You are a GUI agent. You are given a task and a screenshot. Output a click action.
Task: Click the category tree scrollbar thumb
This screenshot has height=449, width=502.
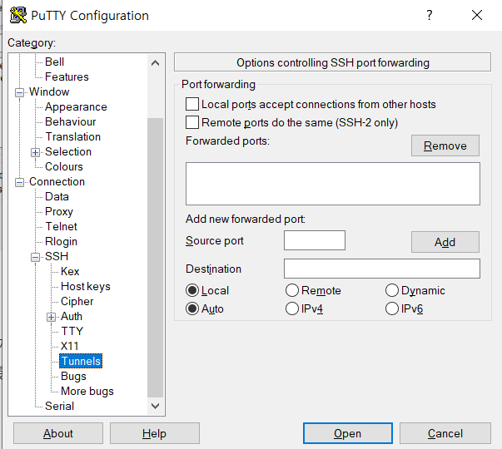[156, 258]
